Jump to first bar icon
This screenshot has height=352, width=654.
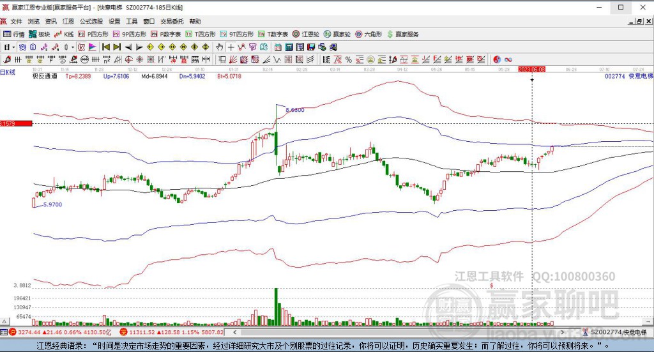tap(106, 47)
